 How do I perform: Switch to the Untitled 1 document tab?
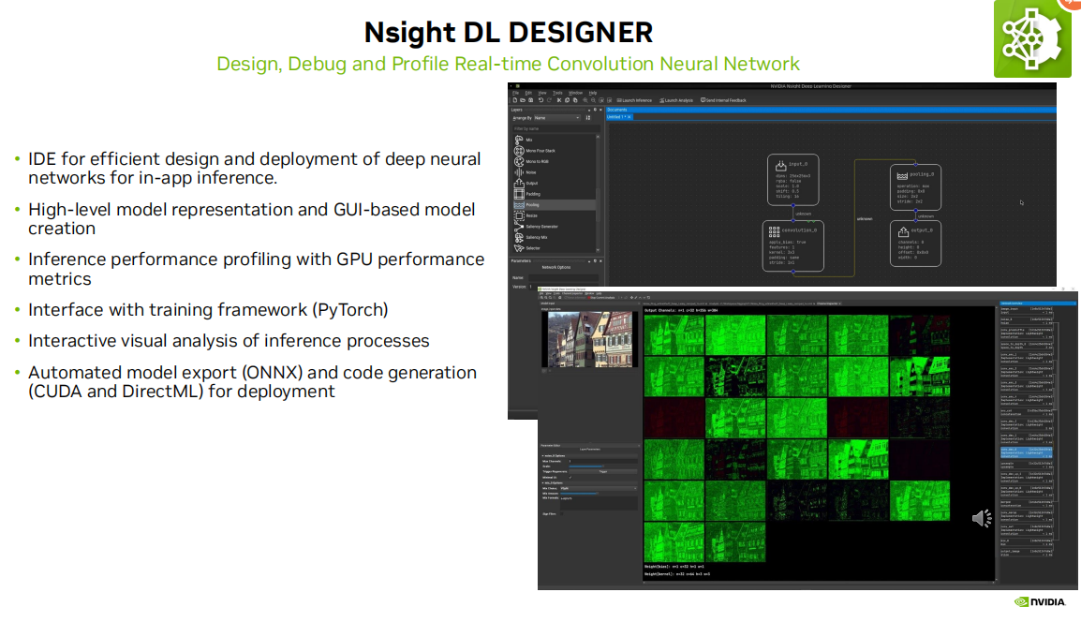pyautogui.click(x=618, y=116)
